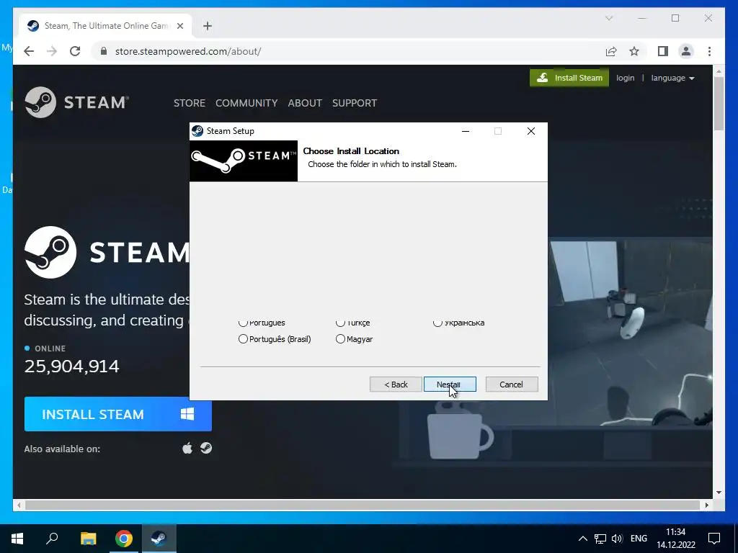Click the SteamOS download icon
The width and height of the screenshot is (738, 553).
(205, 448)
